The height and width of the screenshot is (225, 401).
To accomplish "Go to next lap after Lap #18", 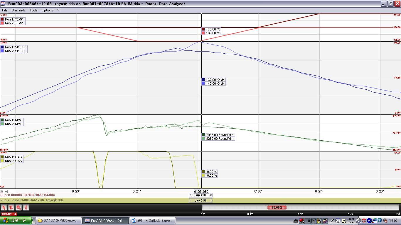I will 211,201.
